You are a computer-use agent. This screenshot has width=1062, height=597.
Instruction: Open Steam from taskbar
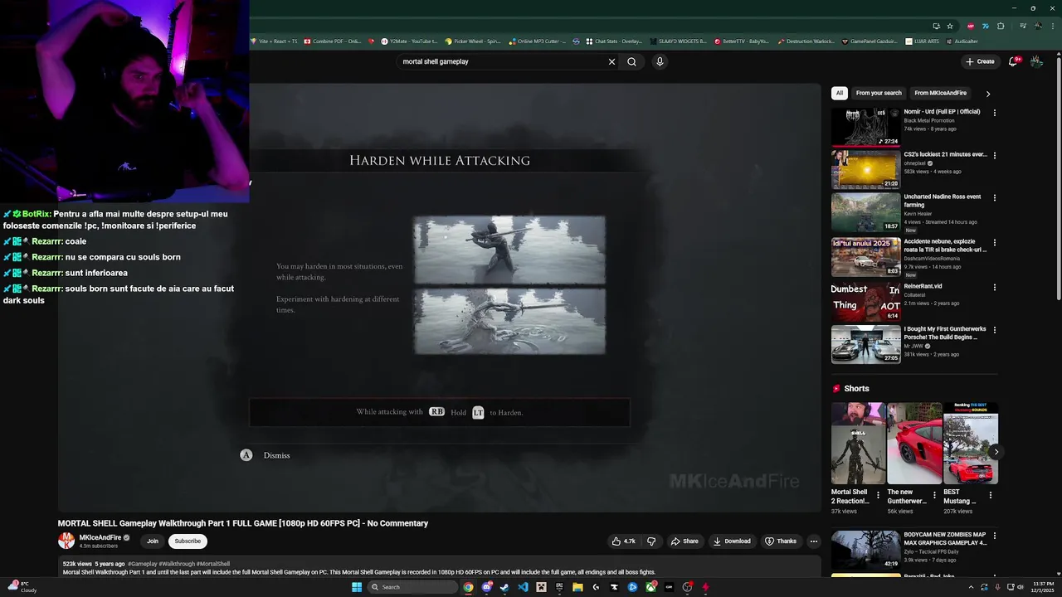pyautogui.click(x=504, y=587)
